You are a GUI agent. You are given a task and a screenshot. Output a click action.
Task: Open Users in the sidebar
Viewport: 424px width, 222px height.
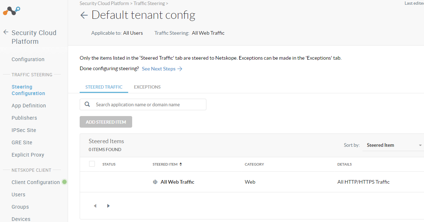(x=18, y=195)
